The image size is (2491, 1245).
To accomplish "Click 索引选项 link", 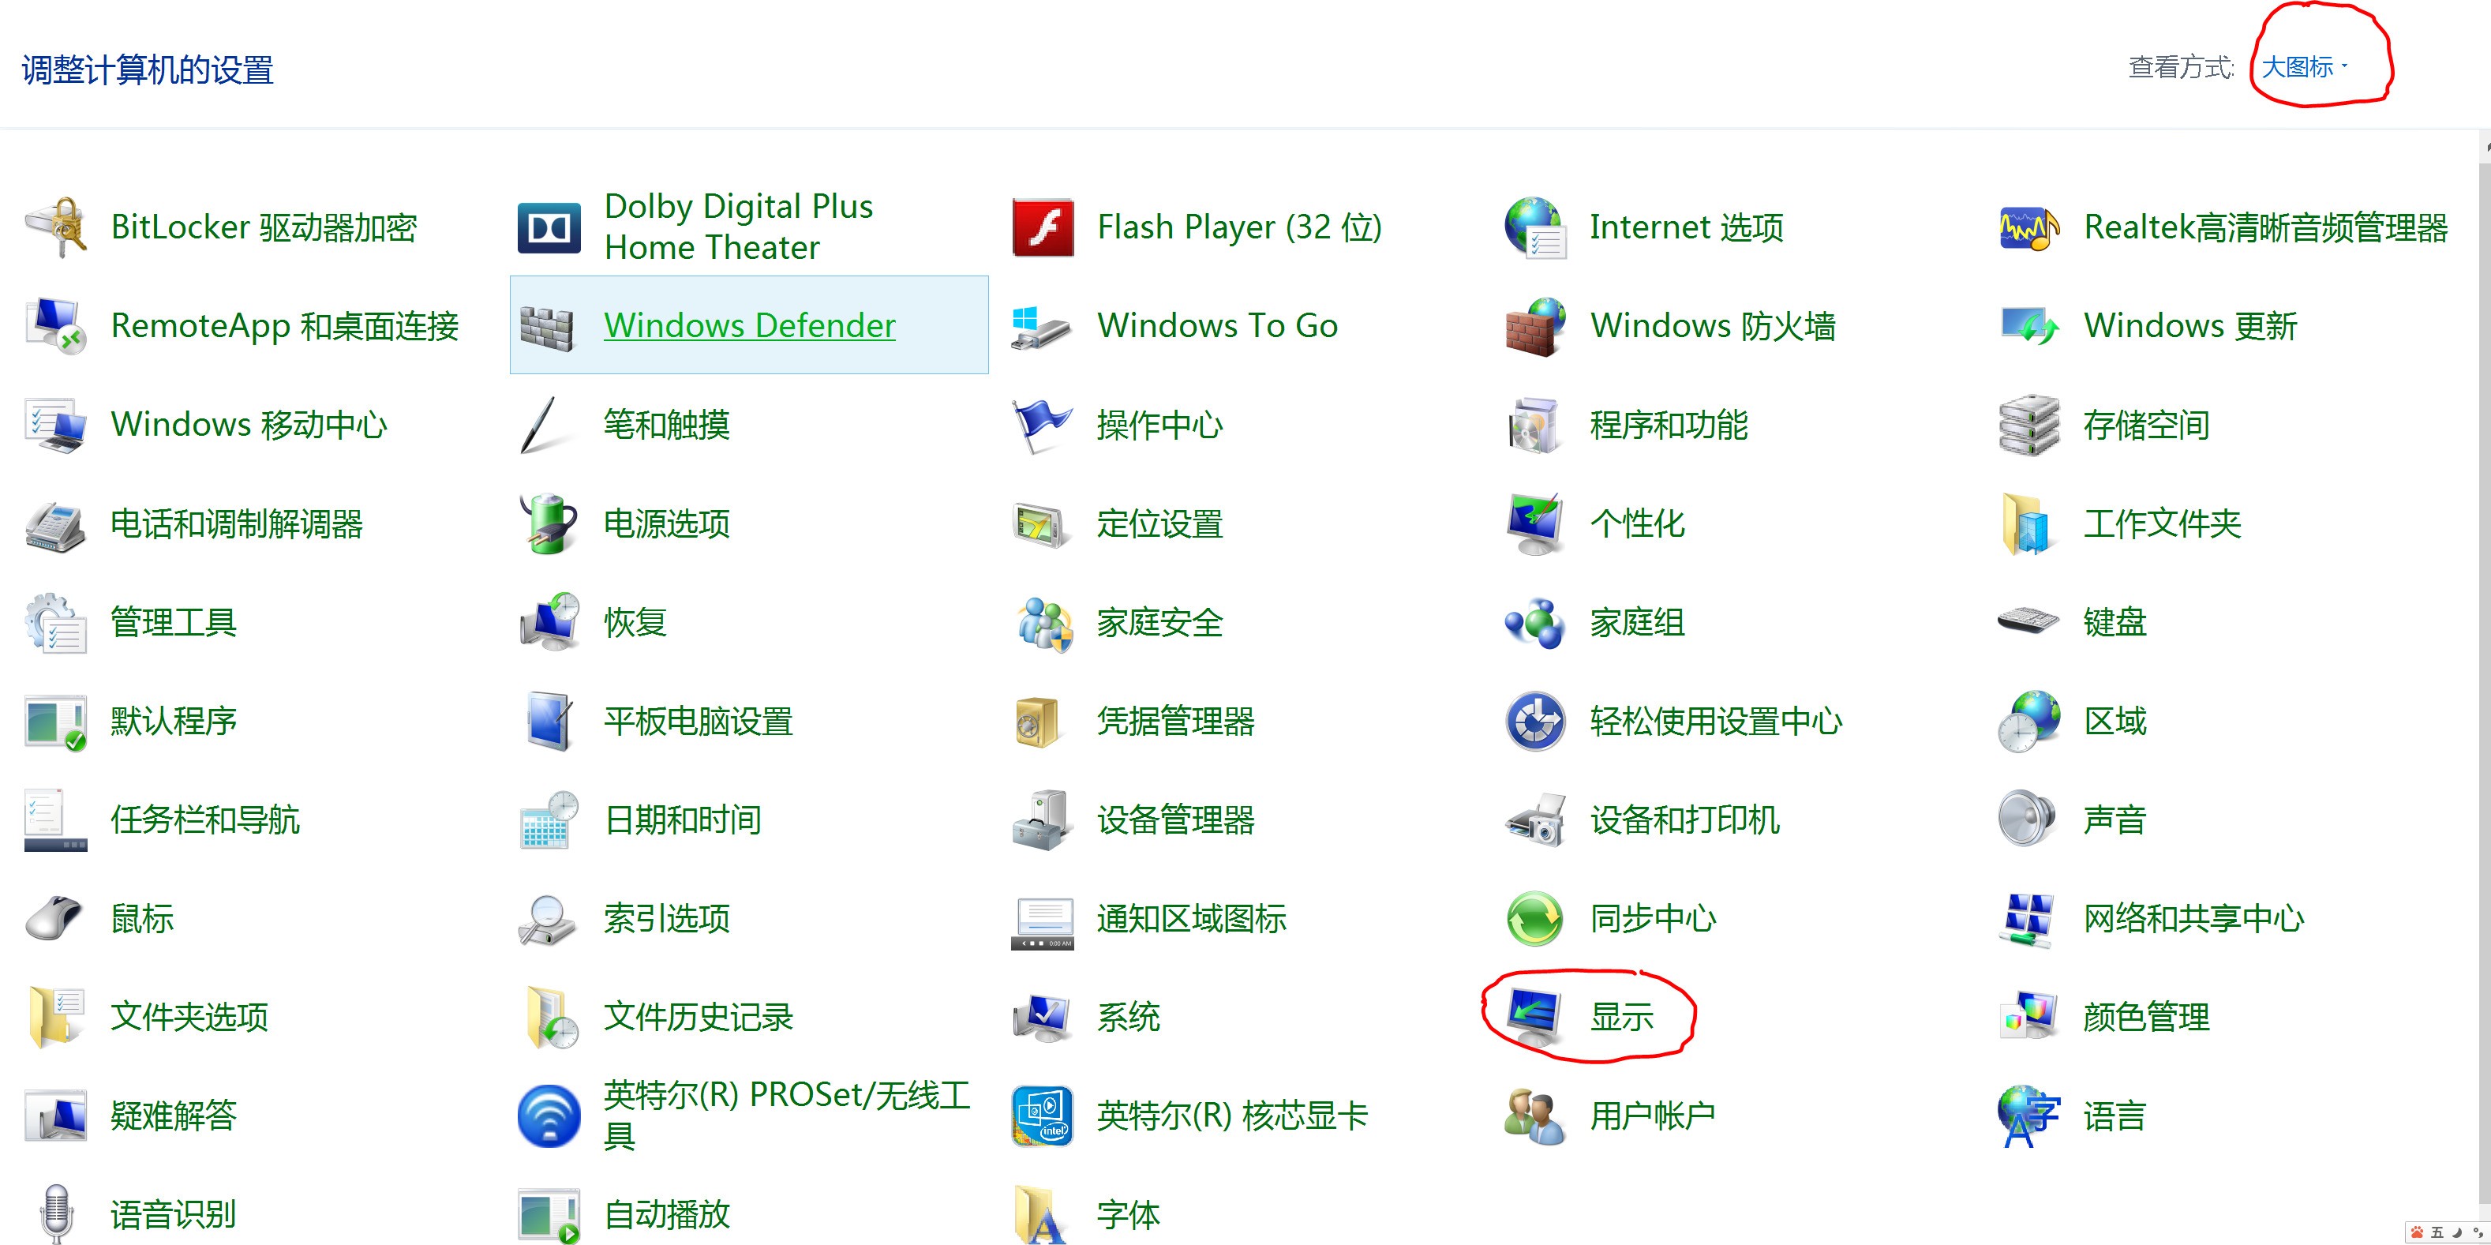I will (667, 918).
